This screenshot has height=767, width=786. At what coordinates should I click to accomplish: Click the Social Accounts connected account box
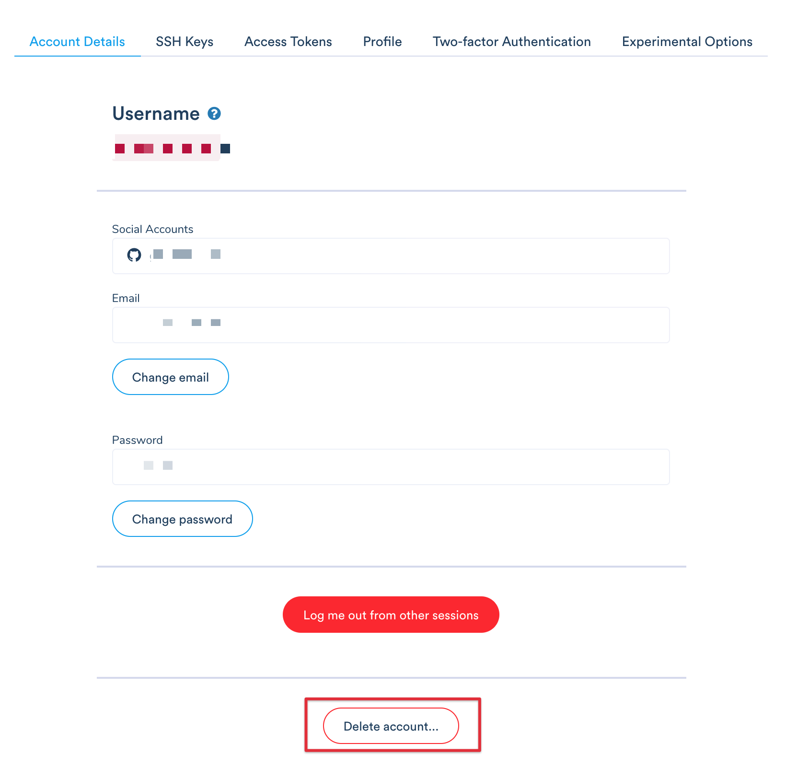coord(391,256)
